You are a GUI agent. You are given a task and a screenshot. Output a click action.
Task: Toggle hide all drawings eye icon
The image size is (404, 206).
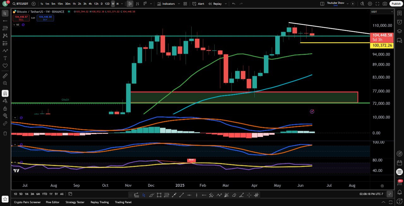[5, 116]
